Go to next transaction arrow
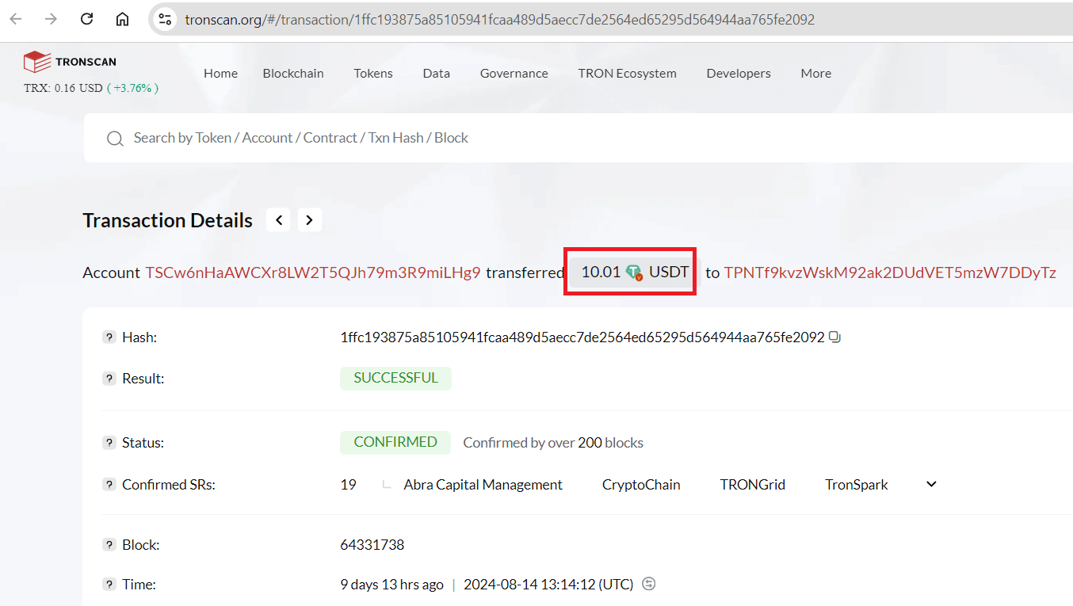The width and height of the screenshot is (1073, 606). pyautogui.click(x=310, y=220)
